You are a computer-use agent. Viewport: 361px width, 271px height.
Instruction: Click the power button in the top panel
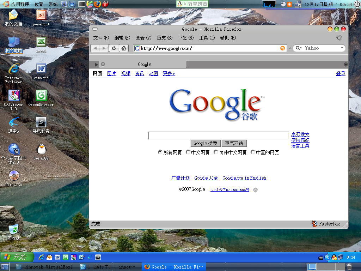pos(357,4)
